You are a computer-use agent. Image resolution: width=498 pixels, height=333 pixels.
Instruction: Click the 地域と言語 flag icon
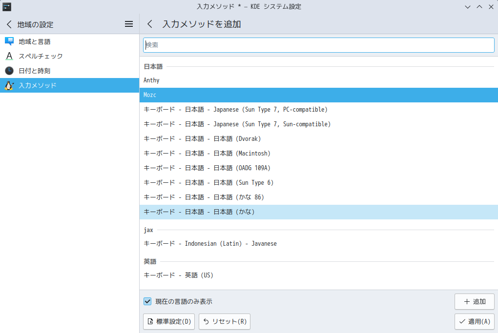tap(9, 41)
